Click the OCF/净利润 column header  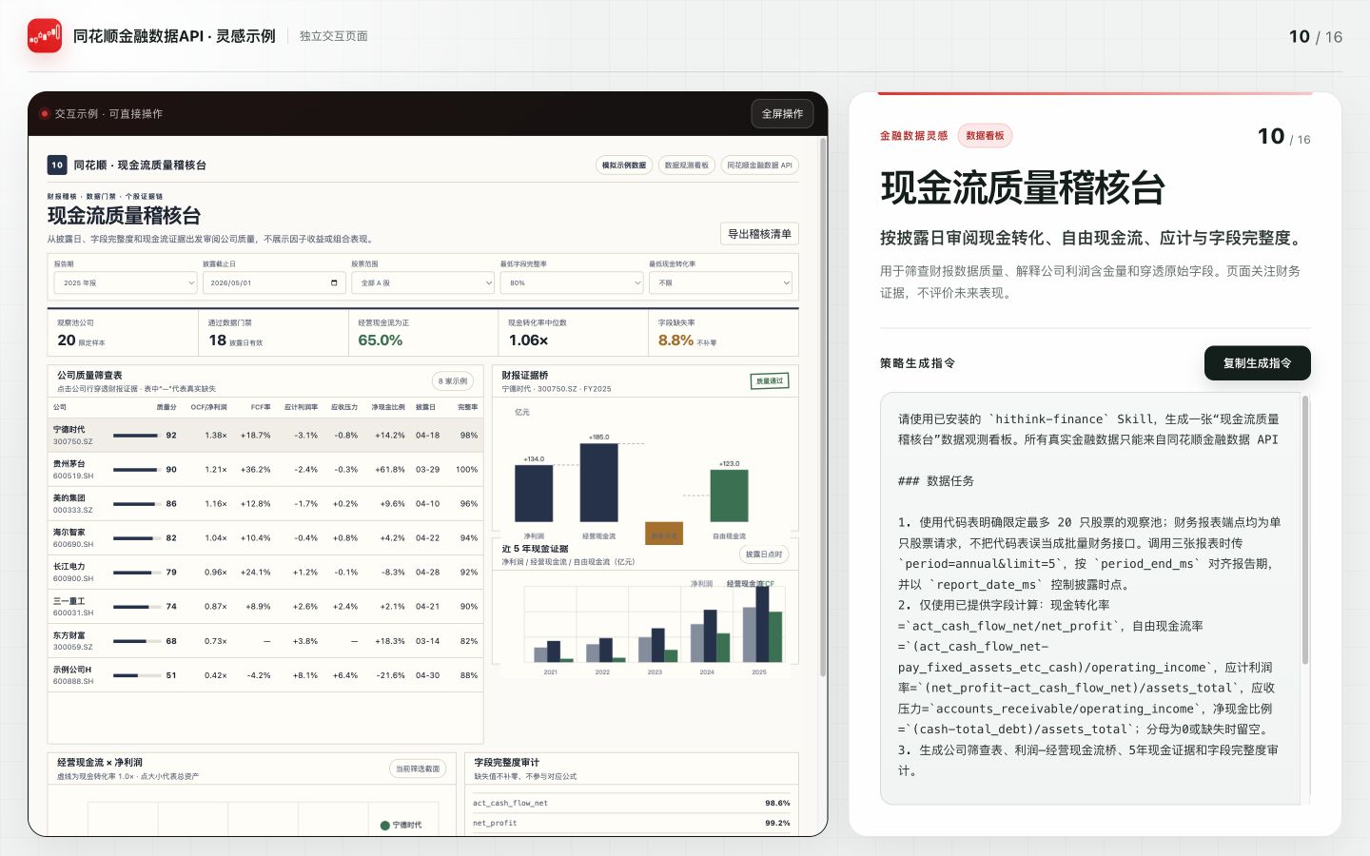(x=208, y=407)
